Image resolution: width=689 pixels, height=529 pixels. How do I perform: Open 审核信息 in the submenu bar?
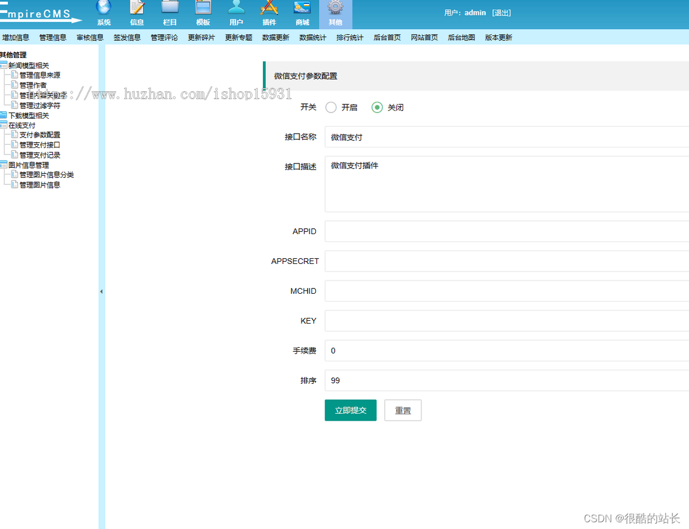[90, 38]
